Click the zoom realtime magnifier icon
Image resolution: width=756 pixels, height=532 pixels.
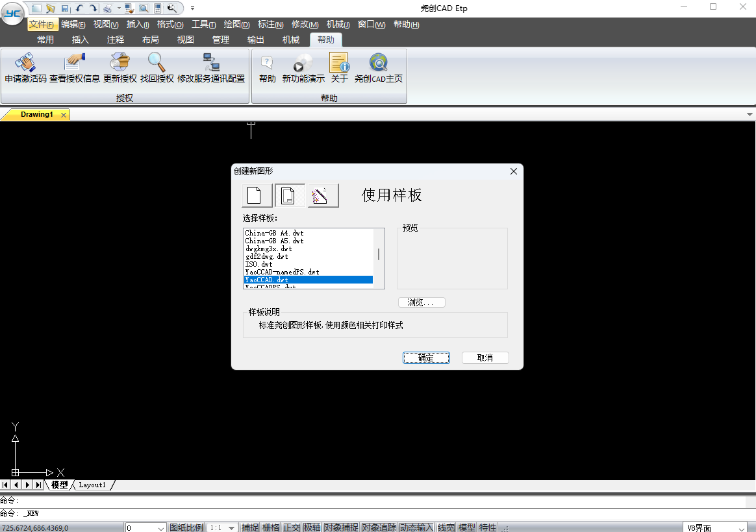(172, 8)
